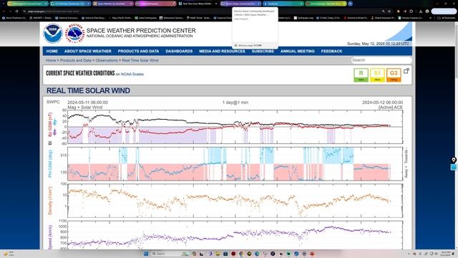Image resolution: width=458 pixels, height=258 pixels.
Task: Switch to the Space Weather by SolarHam tab
Action: click(x=112, y=4)
